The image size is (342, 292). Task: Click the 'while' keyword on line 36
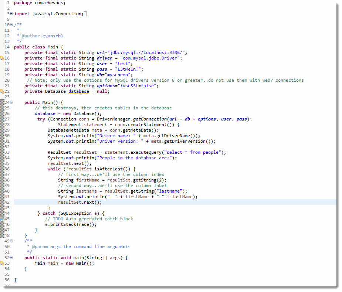click(x=54, y=169)
